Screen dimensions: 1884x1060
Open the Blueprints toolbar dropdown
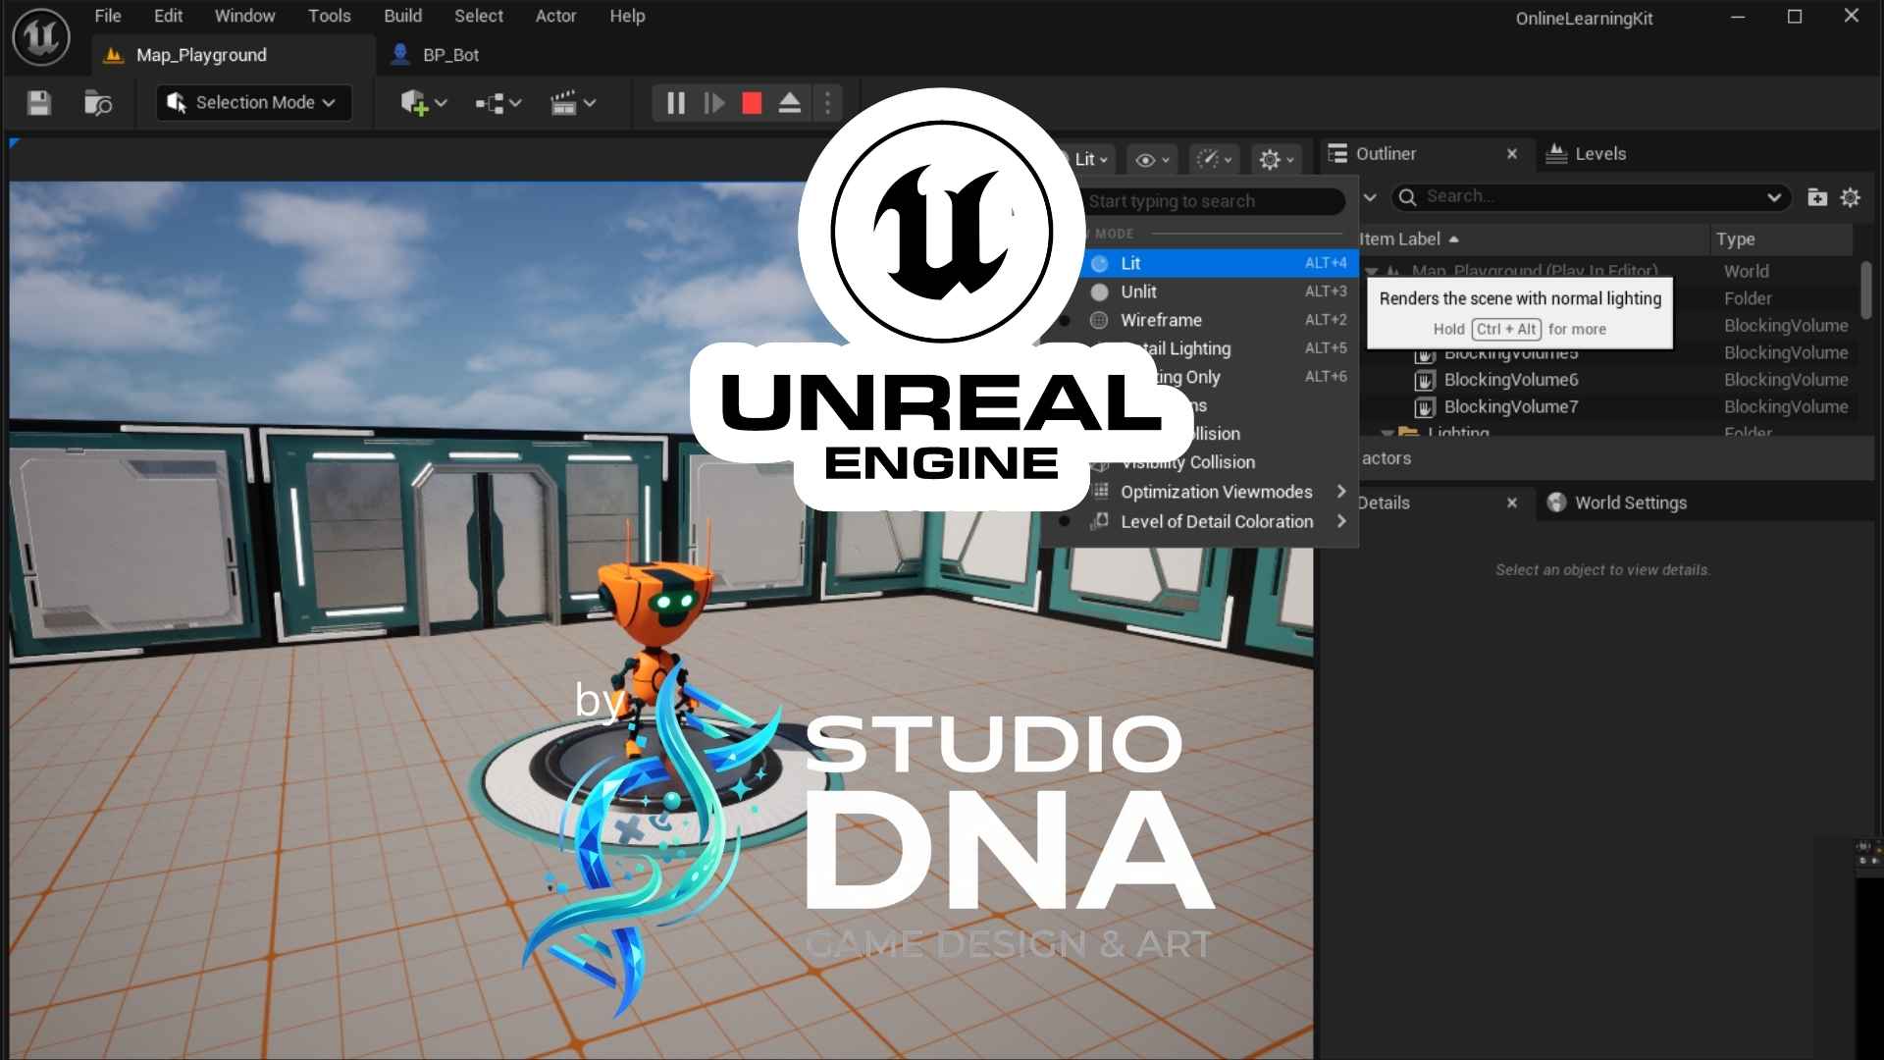pos(498,103)
